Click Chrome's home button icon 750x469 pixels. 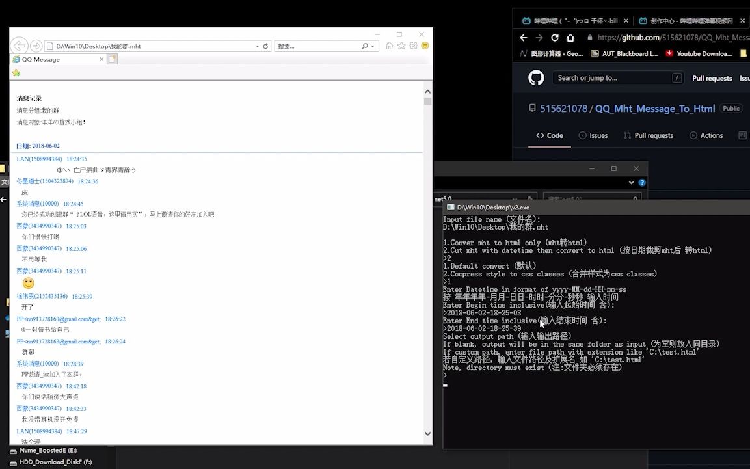pos(569,38)
